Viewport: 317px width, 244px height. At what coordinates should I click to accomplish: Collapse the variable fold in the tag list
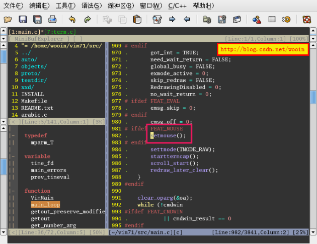click(12, 156)
